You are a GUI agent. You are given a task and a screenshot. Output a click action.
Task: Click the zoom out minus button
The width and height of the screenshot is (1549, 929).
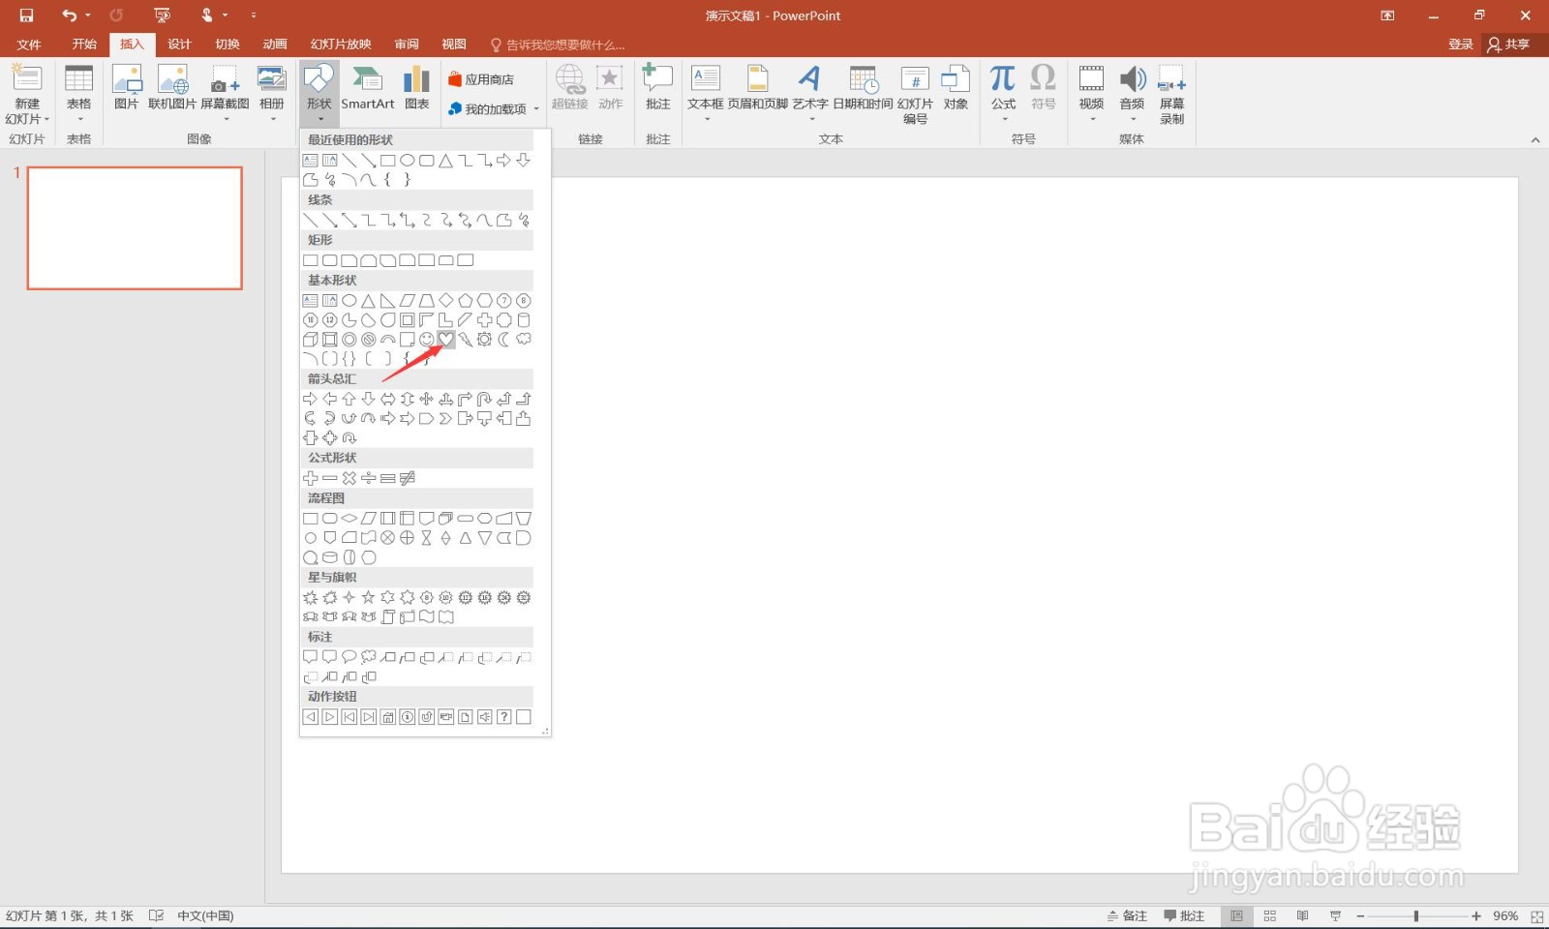1360,915
